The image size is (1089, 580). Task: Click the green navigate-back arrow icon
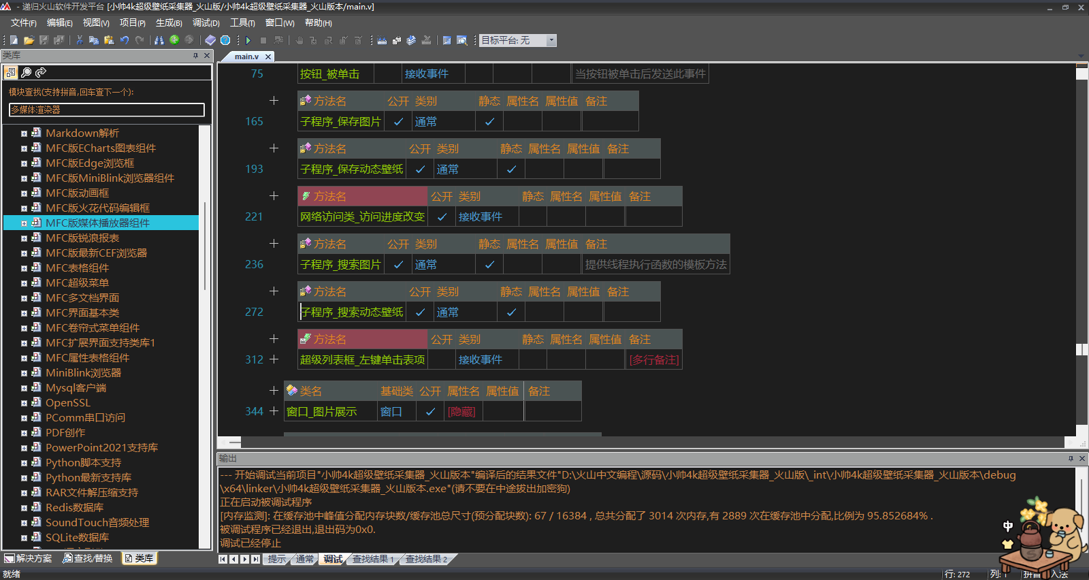[x=174, y=40]
